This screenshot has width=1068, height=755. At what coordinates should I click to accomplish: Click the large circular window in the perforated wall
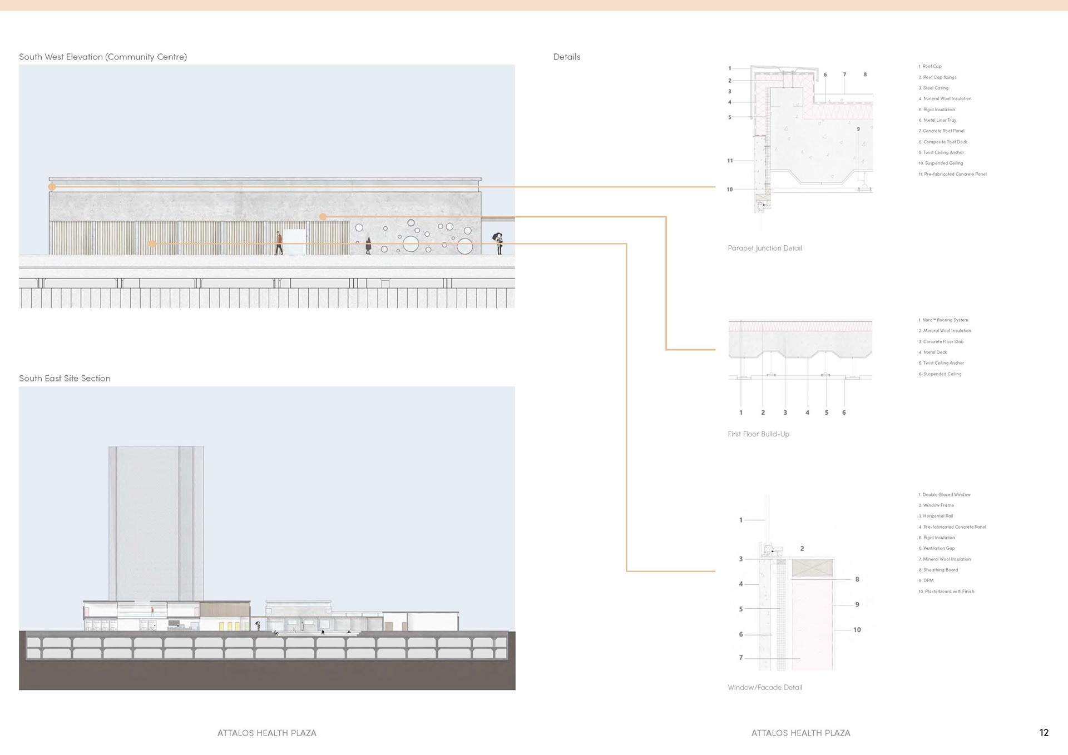411,244
